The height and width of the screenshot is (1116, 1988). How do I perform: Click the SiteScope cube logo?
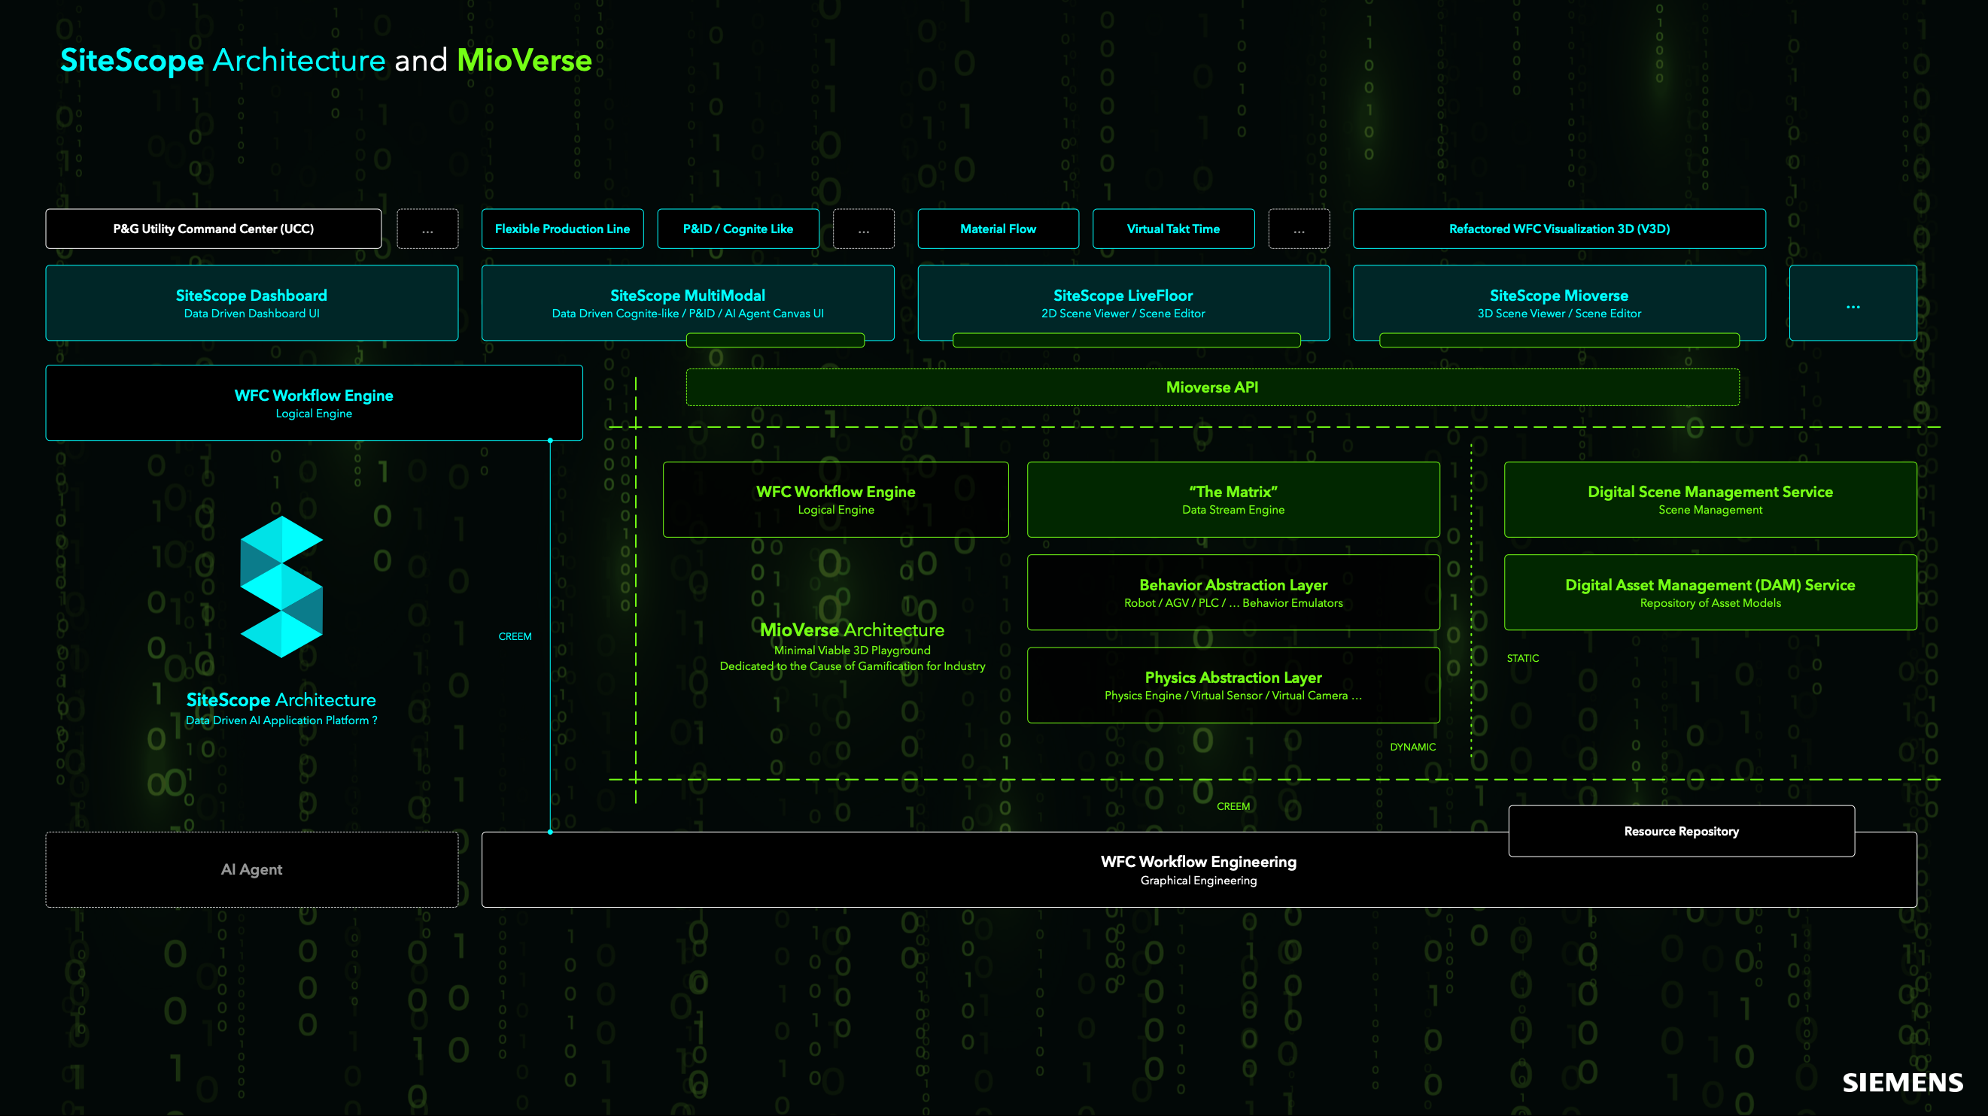tap(281, 586)
